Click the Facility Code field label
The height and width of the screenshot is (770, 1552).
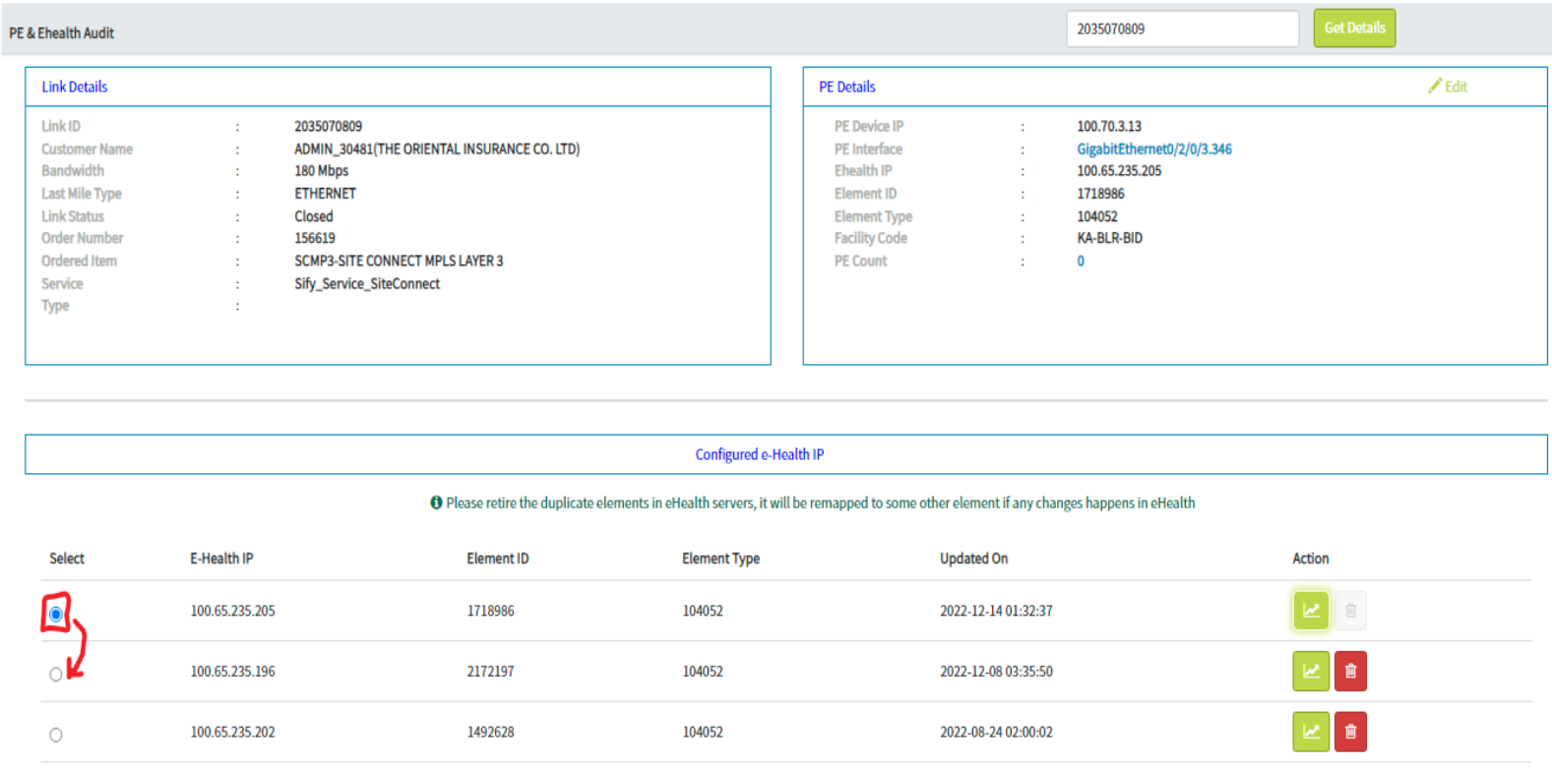pyautogui.click(x=871, y=238)
